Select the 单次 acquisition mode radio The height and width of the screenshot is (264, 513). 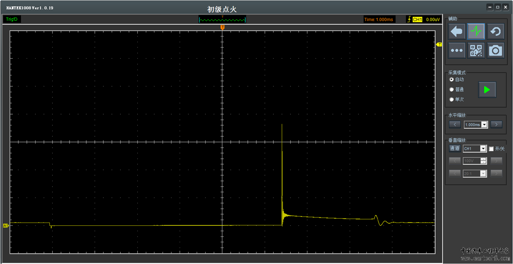tap(452, 100)
